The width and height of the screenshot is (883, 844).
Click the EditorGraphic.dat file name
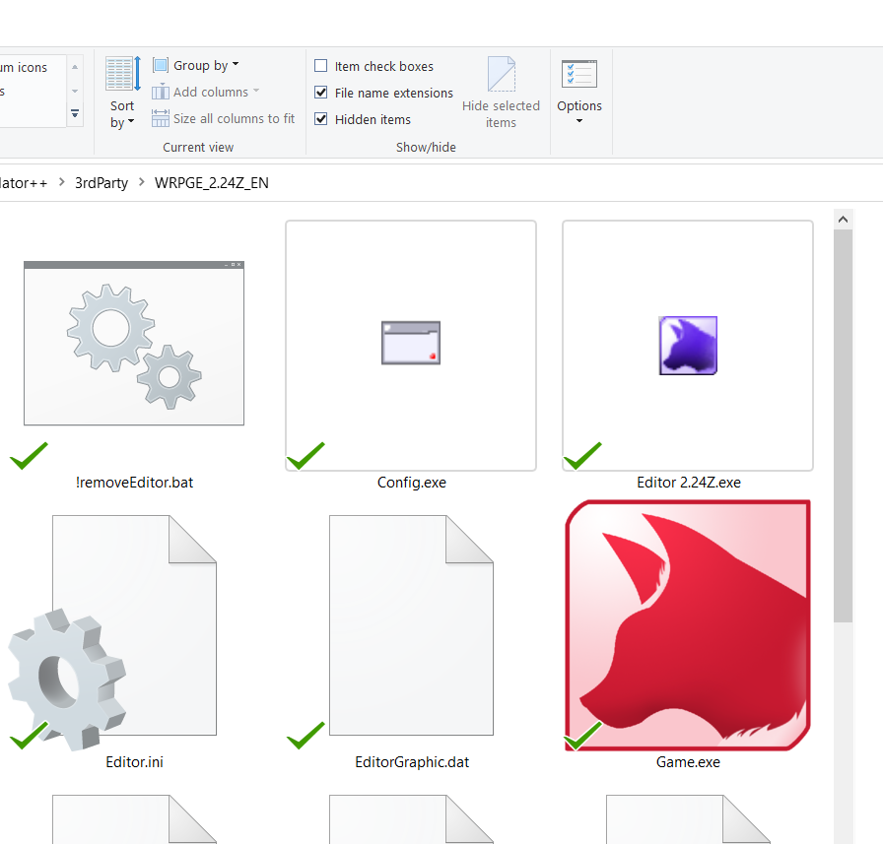click(412, 762)
